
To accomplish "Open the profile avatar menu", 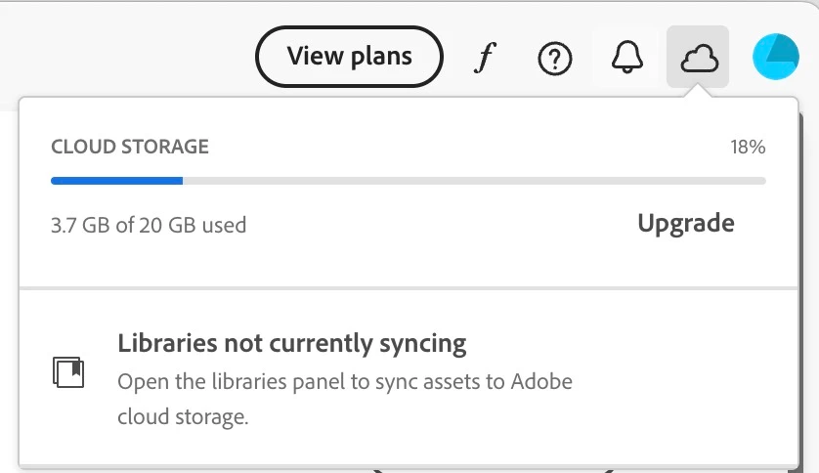I will pyautogui.click(x=775, y=58).
